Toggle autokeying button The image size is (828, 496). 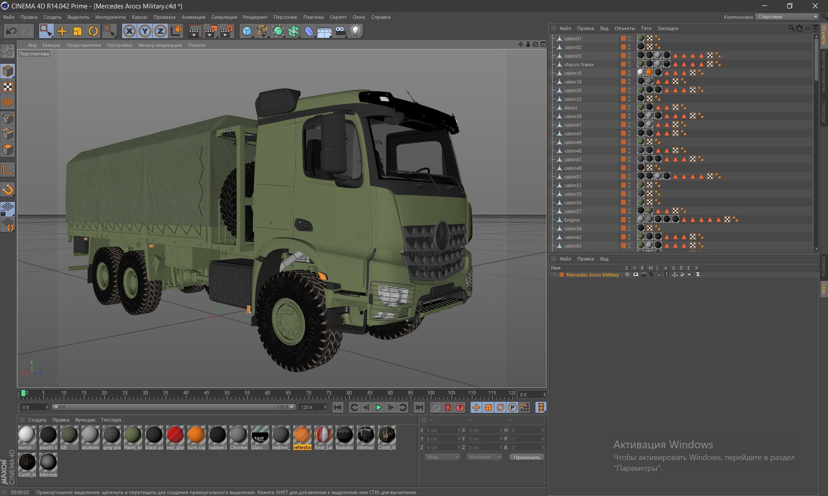pyautogui.click(x=448, y=407)
